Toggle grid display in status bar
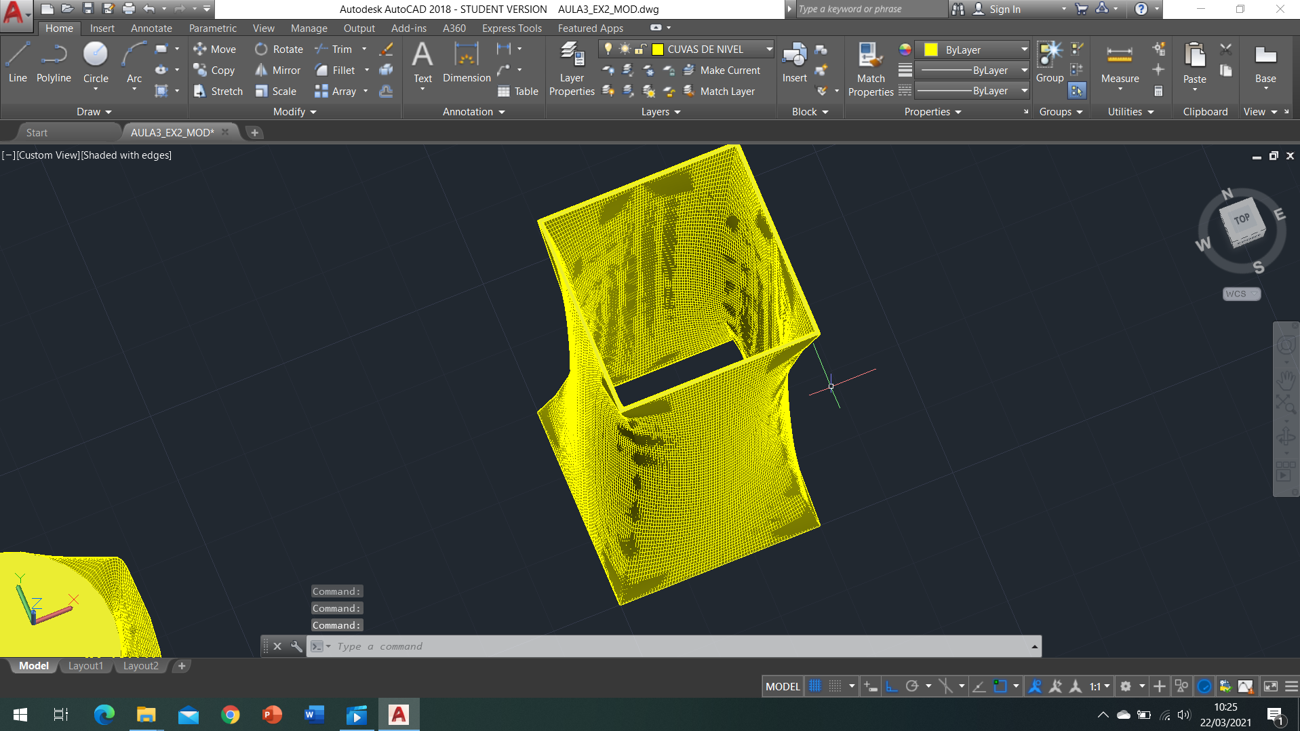 click(x=815, y=686)
